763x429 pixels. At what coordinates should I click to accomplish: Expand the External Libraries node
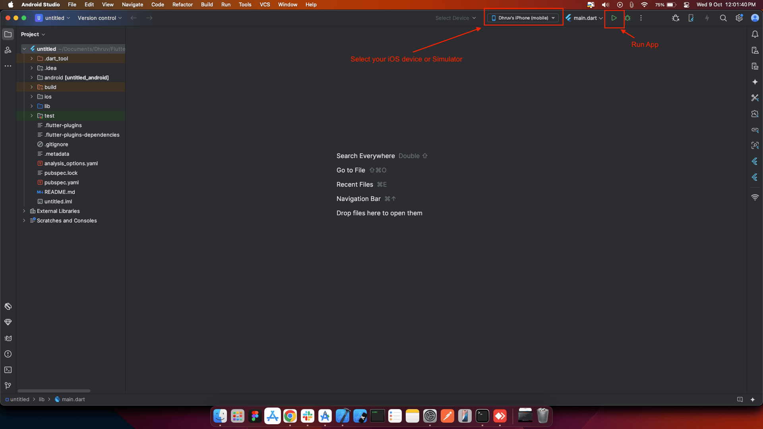[x=24, y=211]
